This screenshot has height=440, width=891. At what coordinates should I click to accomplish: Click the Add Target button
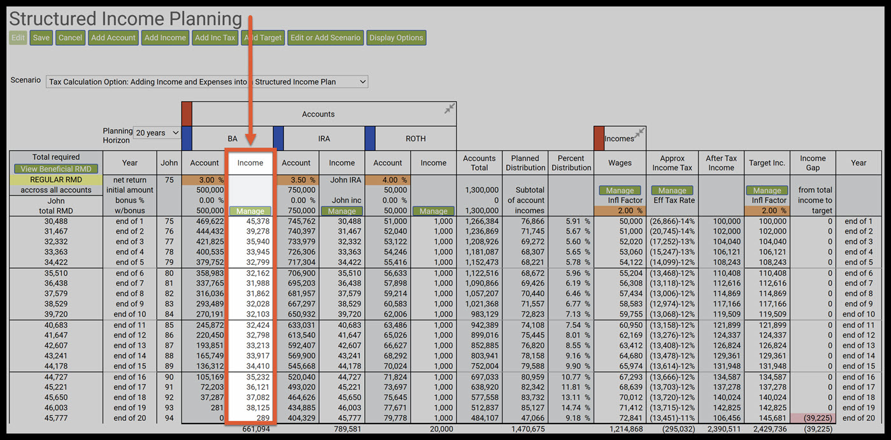tap(263, 38)
